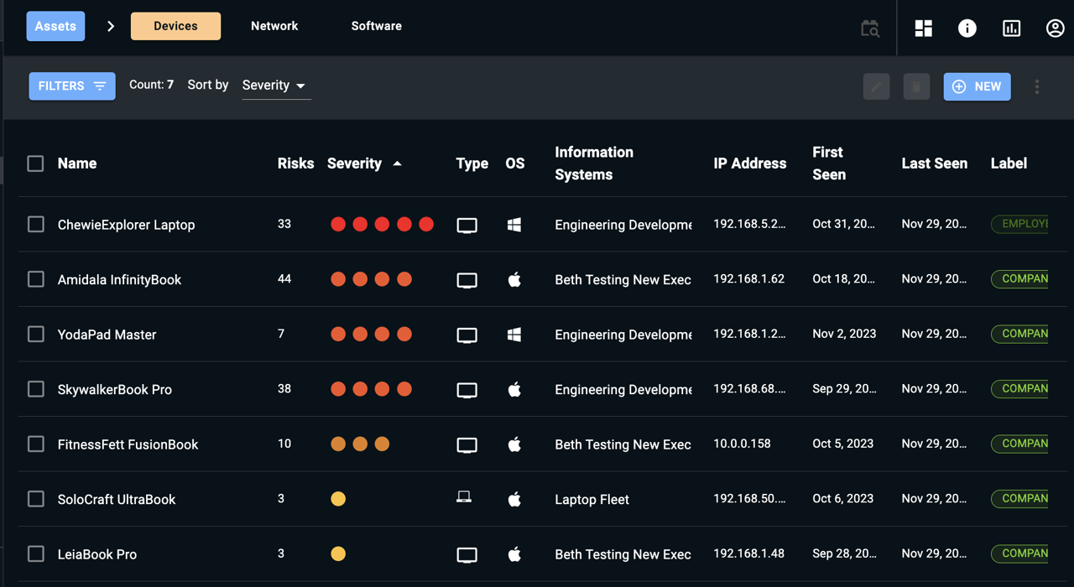The width and height of the screenshot is (1074, 587).
Task: Open the dashboard grid icon
Action: (923, 28)
